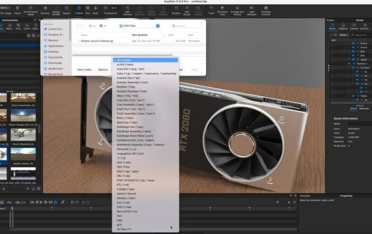Adjust the FPS value field

click(20, 203)
